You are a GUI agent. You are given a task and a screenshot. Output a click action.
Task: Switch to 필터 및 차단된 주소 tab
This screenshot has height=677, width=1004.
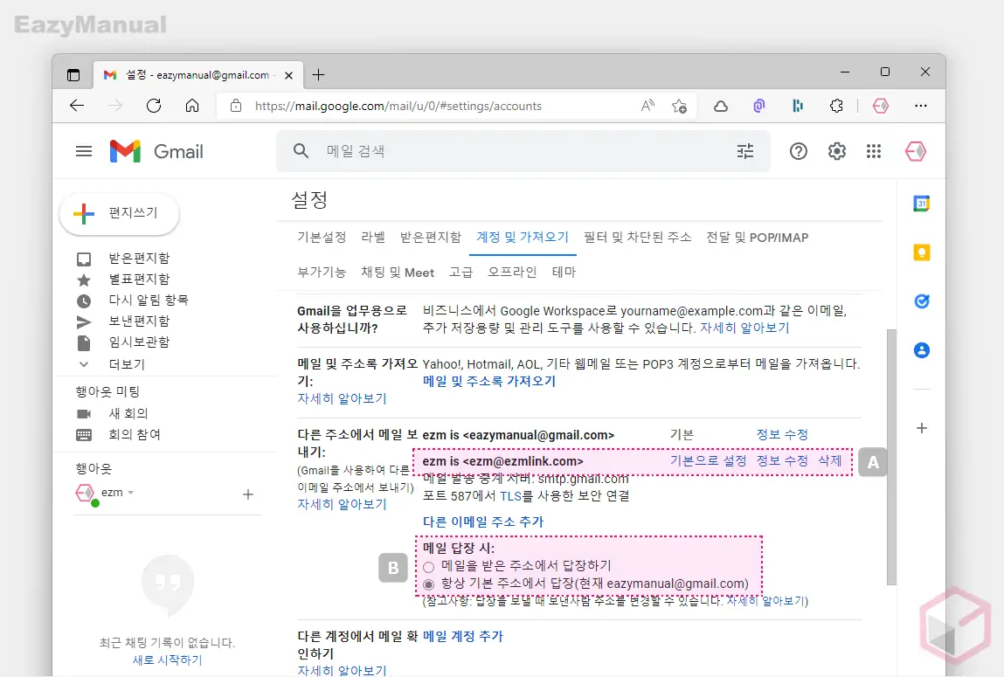pyautogui.click(x=638, y=238)
